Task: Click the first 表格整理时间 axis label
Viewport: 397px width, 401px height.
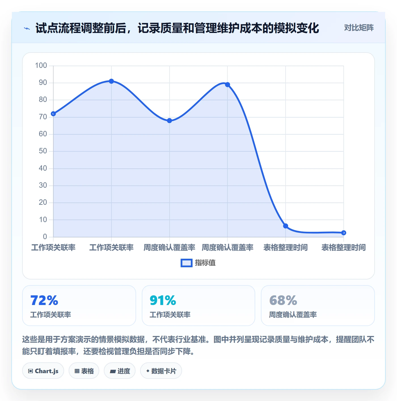Action: [286, 248]
